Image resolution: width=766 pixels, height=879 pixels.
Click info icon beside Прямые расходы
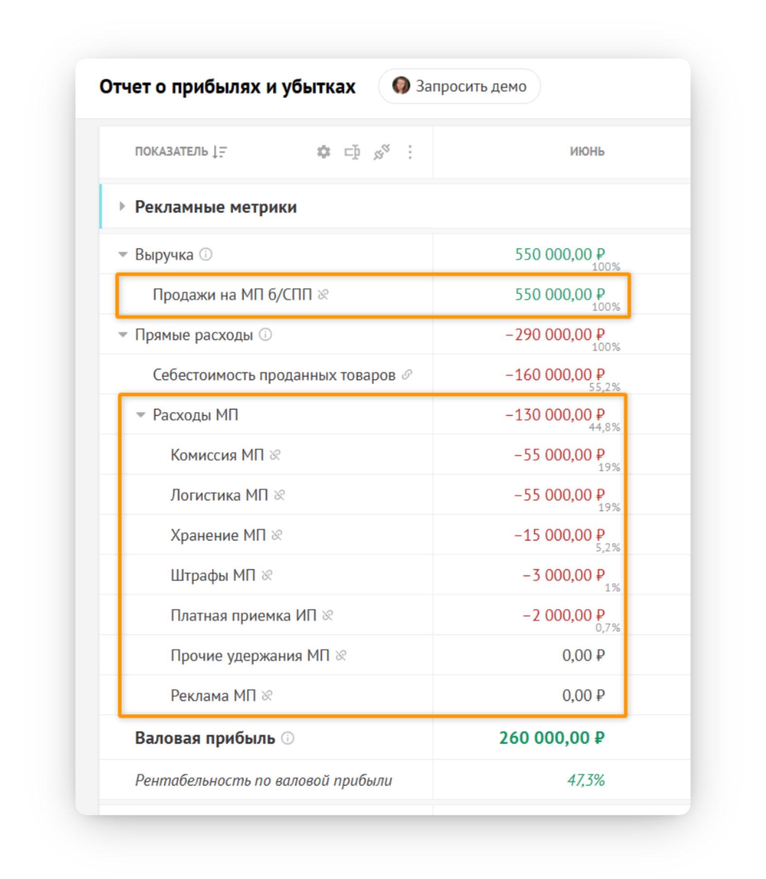click(x=265, y=335)
